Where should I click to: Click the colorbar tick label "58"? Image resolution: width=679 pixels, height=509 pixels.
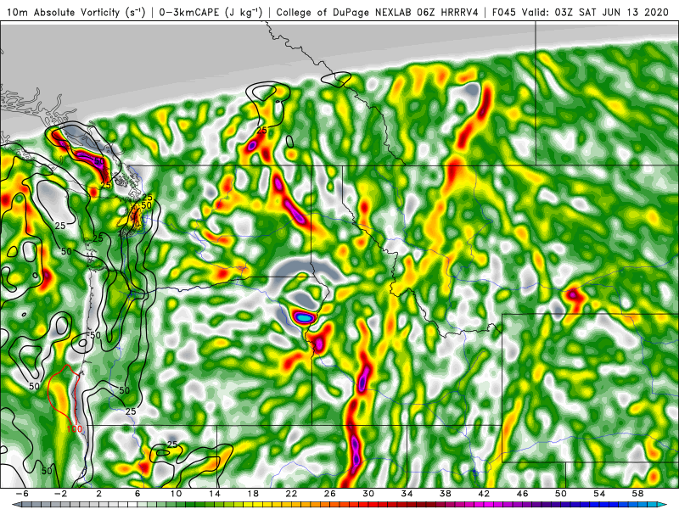(638, 494)
